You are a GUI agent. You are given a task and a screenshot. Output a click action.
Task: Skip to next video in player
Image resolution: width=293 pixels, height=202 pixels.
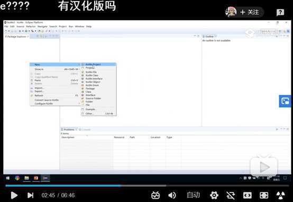31,195
